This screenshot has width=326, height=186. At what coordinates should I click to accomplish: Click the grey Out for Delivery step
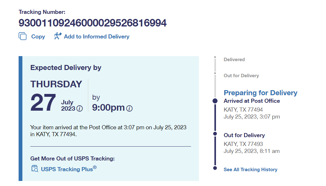click(241, 76)
